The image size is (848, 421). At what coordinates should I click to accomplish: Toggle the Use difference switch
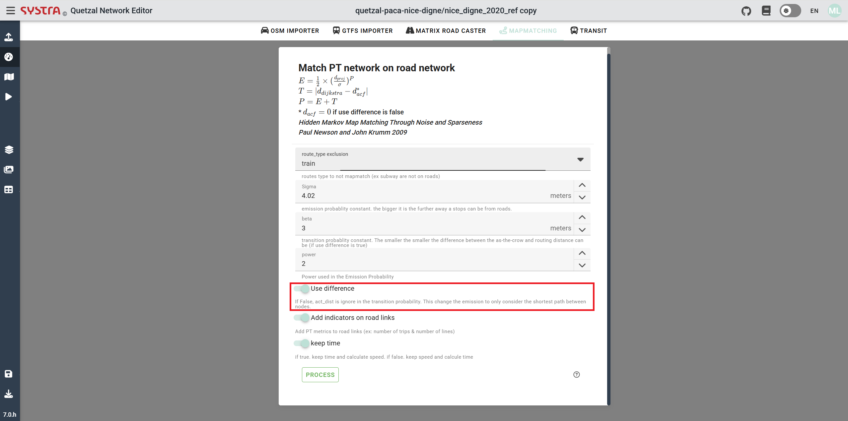pos(302,289)
